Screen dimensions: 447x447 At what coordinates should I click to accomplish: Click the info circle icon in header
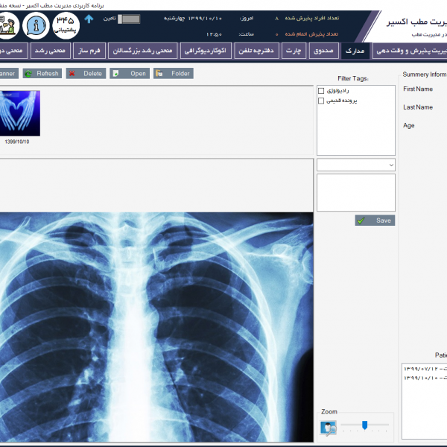[x=35, y=27]
